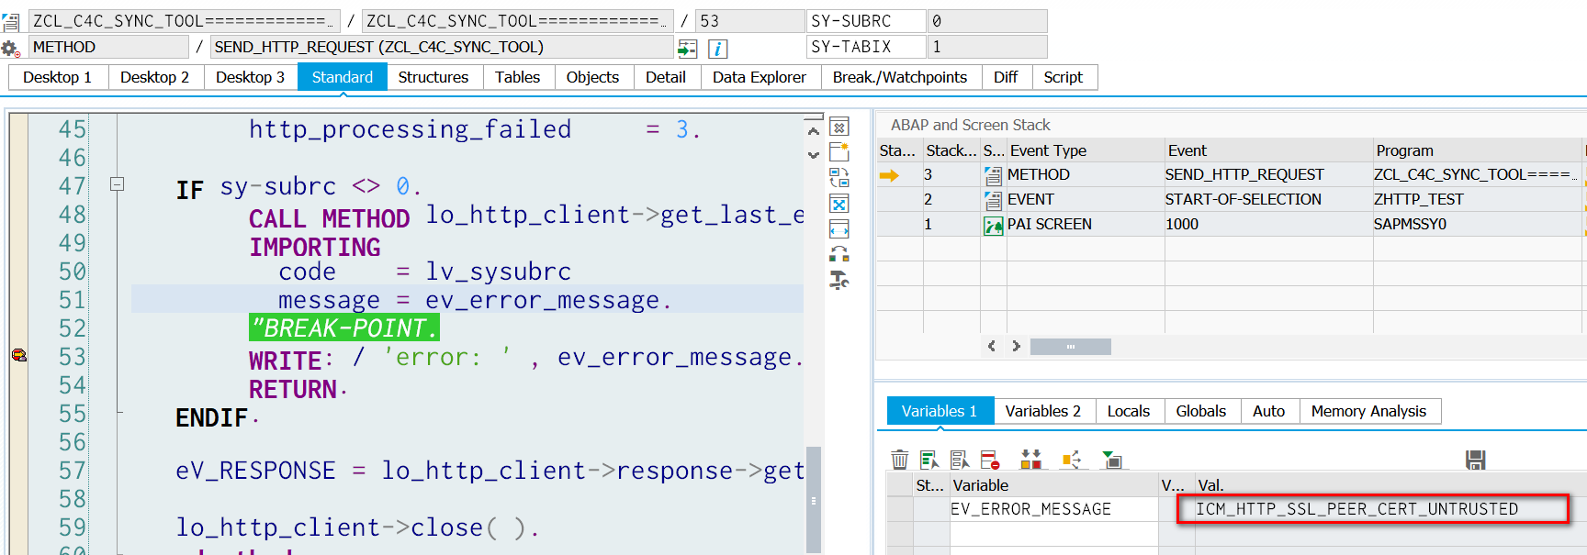Collapse the IF block at line 47
The image size is (1587, 555).
point(117,183)
